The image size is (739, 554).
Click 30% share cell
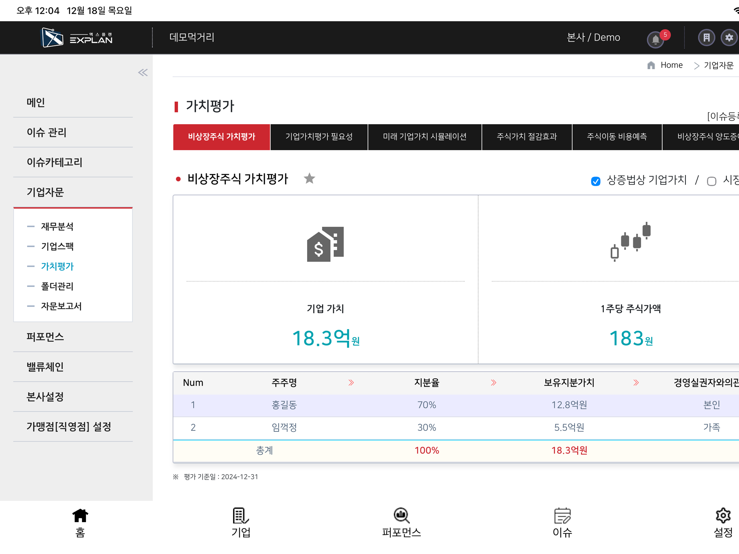[427, 428]
